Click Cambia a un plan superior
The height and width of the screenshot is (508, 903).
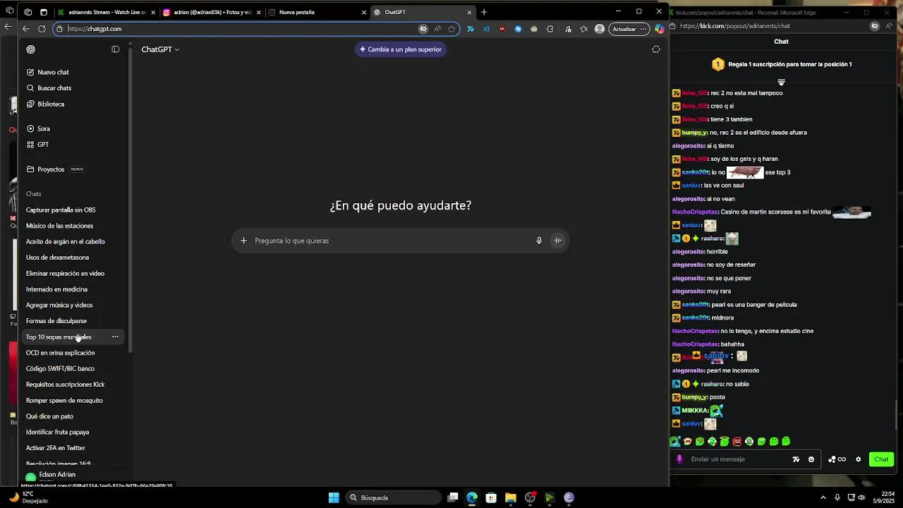(401, 49)
